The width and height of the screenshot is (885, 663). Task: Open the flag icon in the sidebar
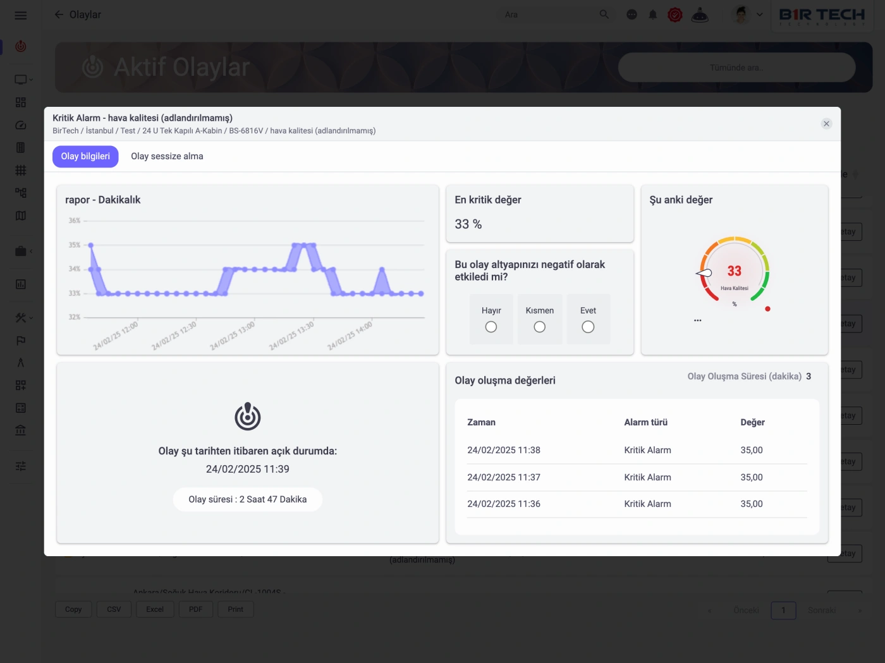[21, 341]
